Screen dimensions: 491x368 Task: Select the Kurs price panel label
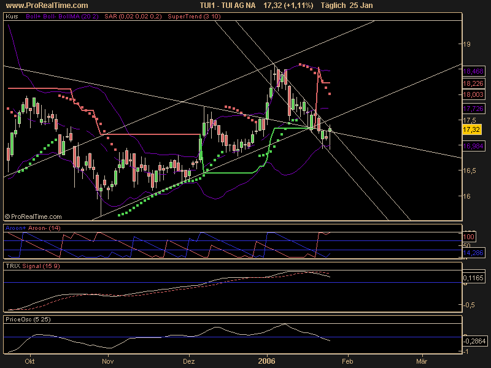coord(11,17)
